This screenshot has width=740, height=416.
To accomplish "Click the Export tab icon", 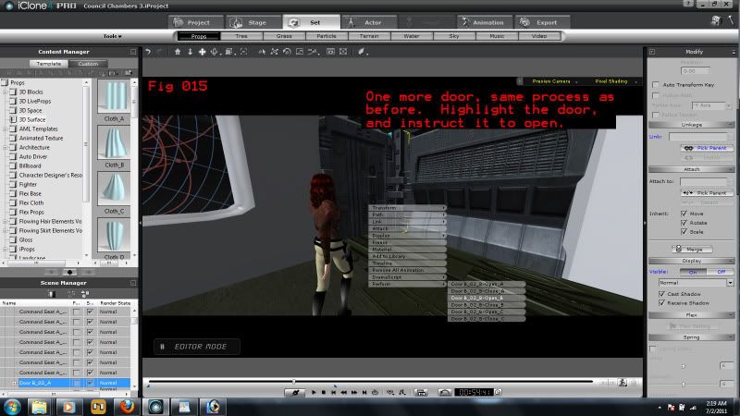I will click(x=524, y=22).
